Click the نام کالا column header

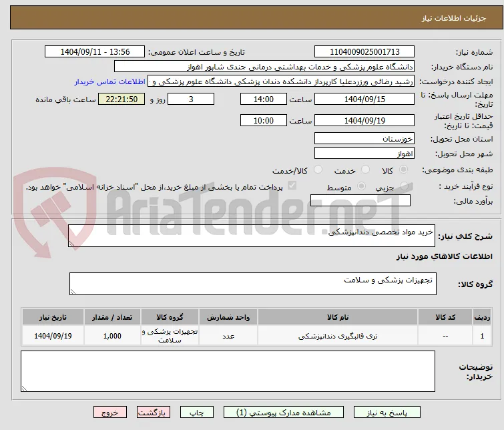click(x=338, y=317)
